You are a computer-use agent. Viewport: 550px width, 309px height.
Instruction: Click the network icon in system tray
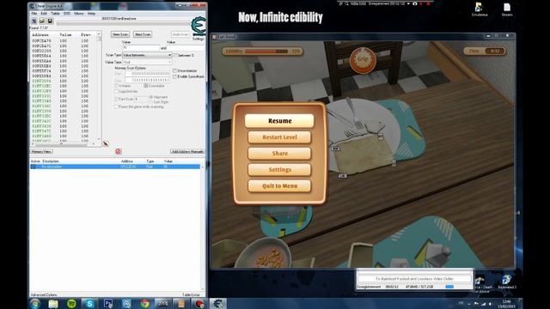[483, 304]
